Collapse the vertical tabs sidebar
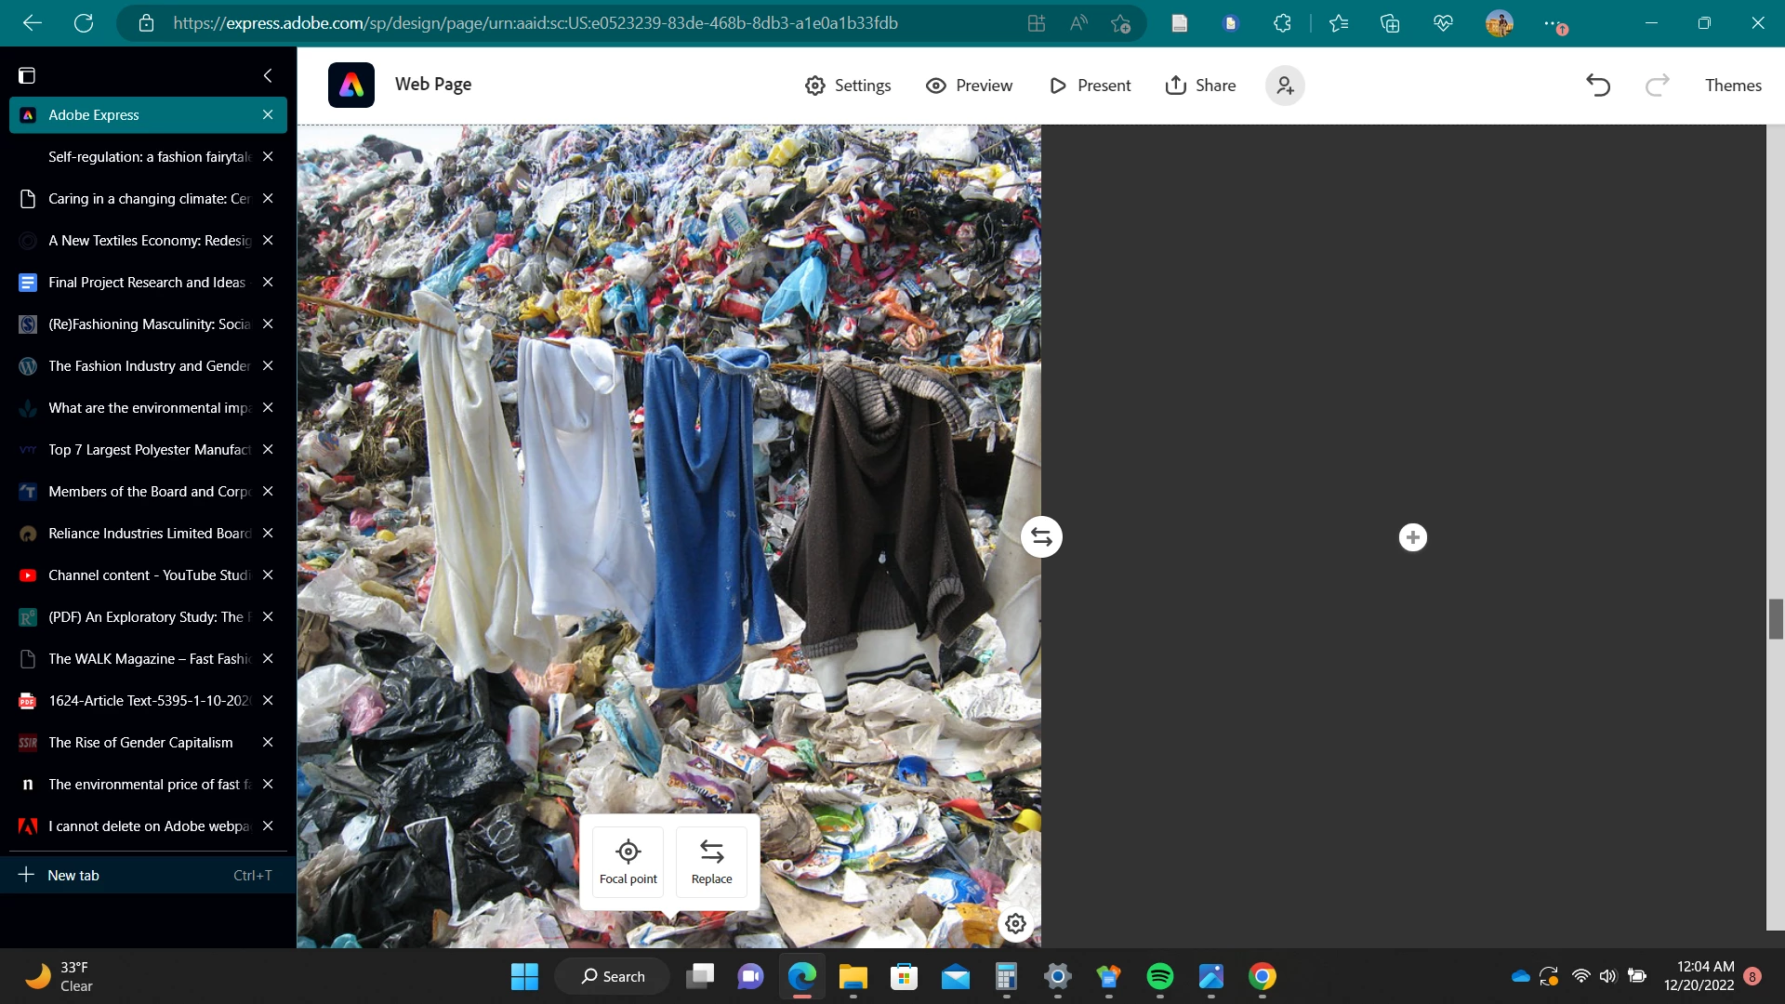1785x1004 pixels. point(268,75)
